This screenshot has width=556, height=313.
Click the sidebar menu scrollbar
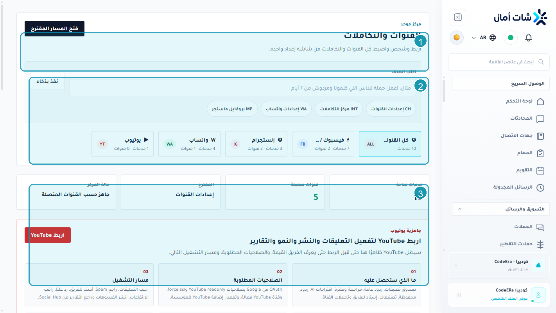click(x=444, y=91)
